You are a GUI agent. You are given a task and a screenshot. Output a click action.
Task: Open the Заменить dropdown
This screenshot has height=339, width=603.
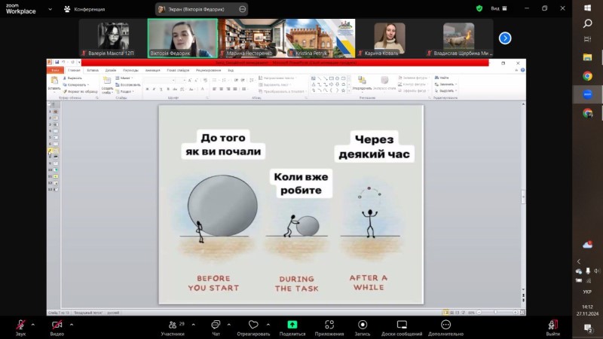445,84
